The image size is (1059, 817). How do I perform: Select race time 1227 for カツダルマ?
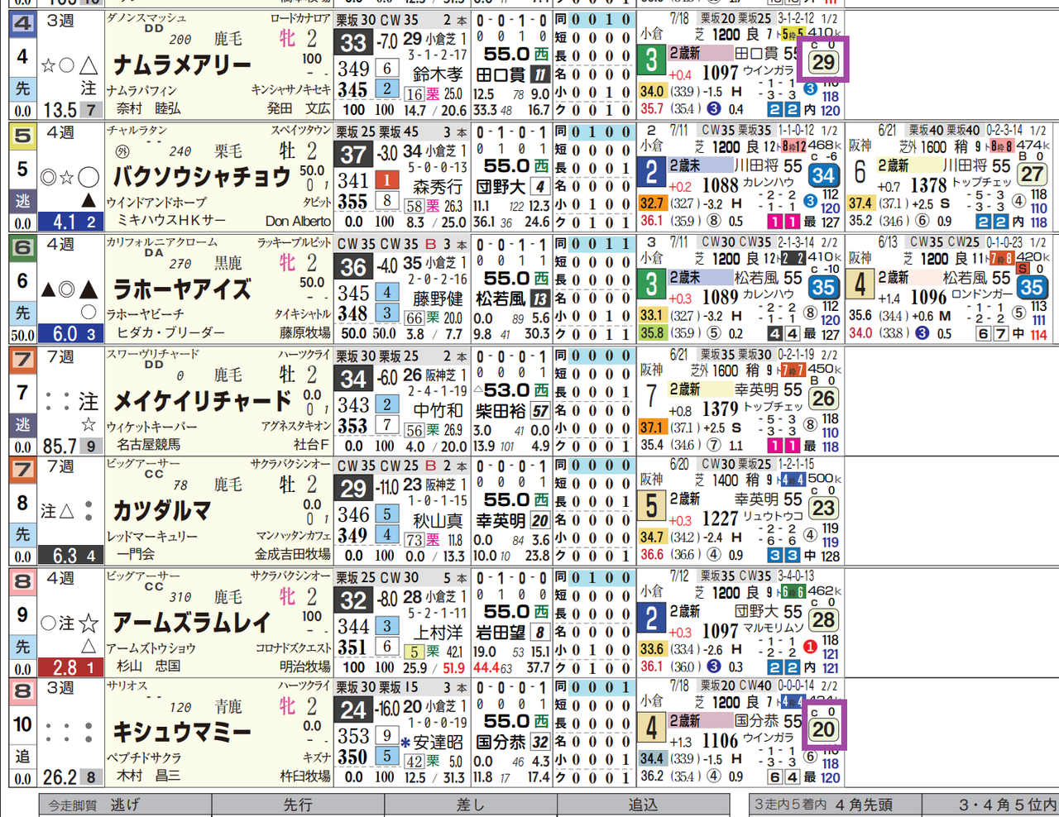click(720, 518)
